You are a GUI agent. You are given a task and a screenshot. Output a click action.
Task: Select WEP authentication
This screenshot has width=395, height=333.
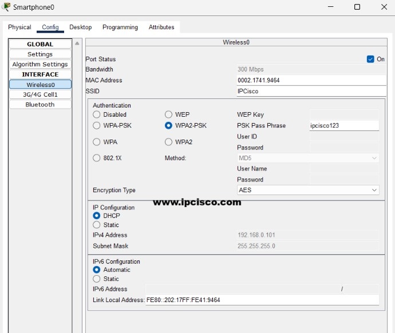168,114
